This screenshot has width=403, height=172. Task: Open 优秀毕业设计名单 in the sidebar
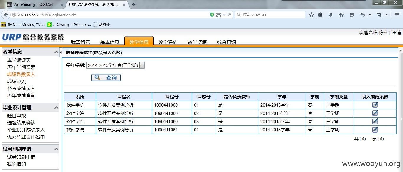tap(26, 137)
